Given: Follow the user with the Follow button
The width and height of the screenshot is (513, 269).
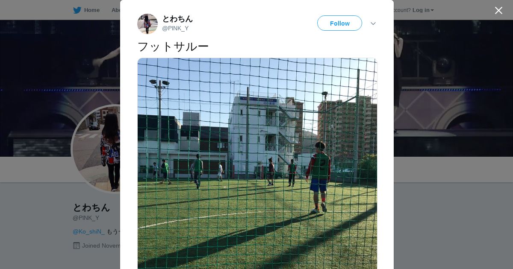Looking at the screenshot, I should [339, 23].
